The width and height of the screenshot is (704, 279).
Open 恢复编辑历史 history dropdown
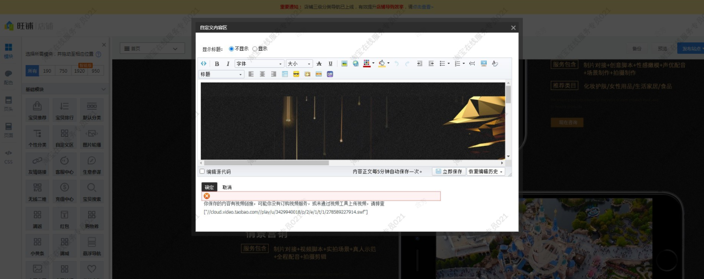point(486,172)
